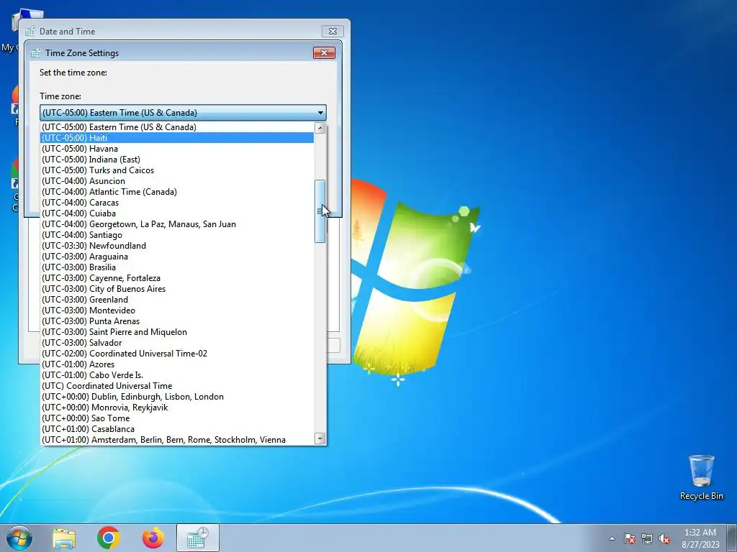The height and width of the screenshot is (552, 737).
Task: Pick the (UTC-03:00) Brasilia entry
Action: point(177,267)
